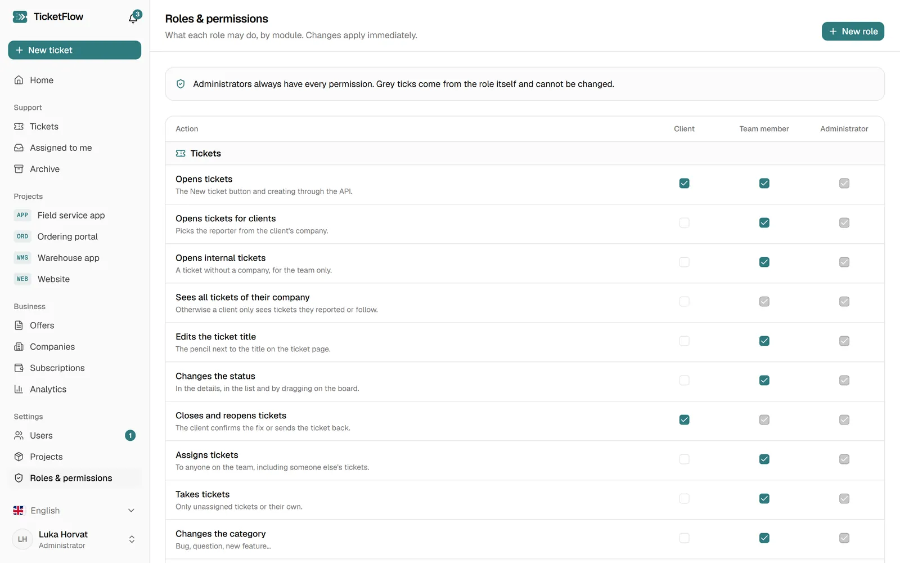This screenshot has width=900, height=563.
Task: Click the Tickets sidebar icon
Action: (19, 127)
